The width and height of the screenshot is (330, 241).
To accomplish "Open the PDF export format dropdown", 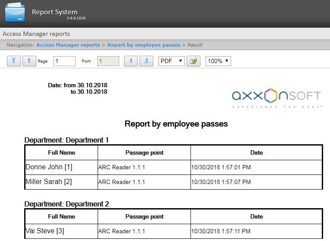I will [171, 61].
